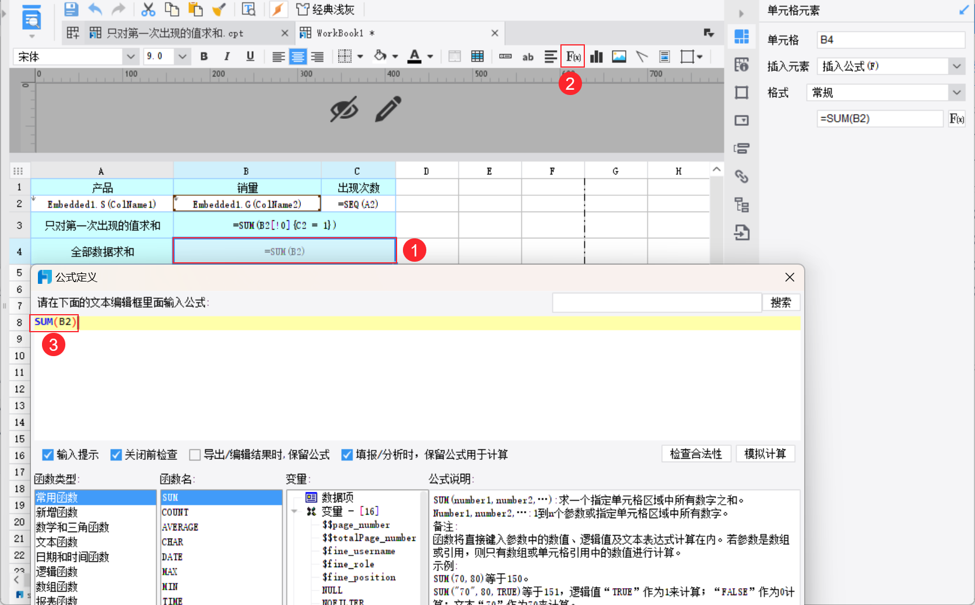
Task: Activate the format painter brush
Action: click(219, 9)
